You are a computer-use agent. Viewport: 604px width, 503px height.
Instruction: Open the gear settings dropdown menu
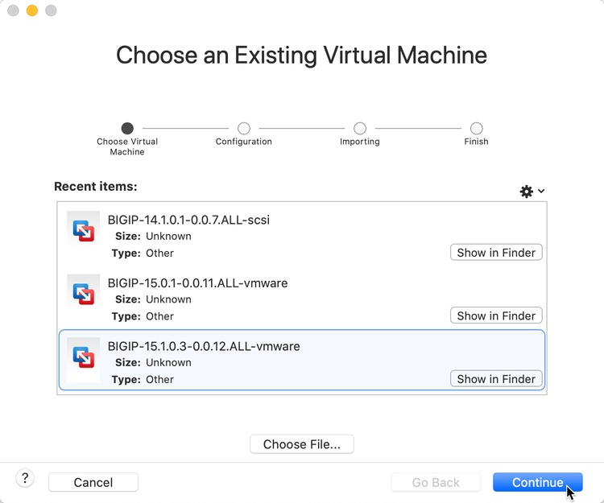[x=532, y=192]
